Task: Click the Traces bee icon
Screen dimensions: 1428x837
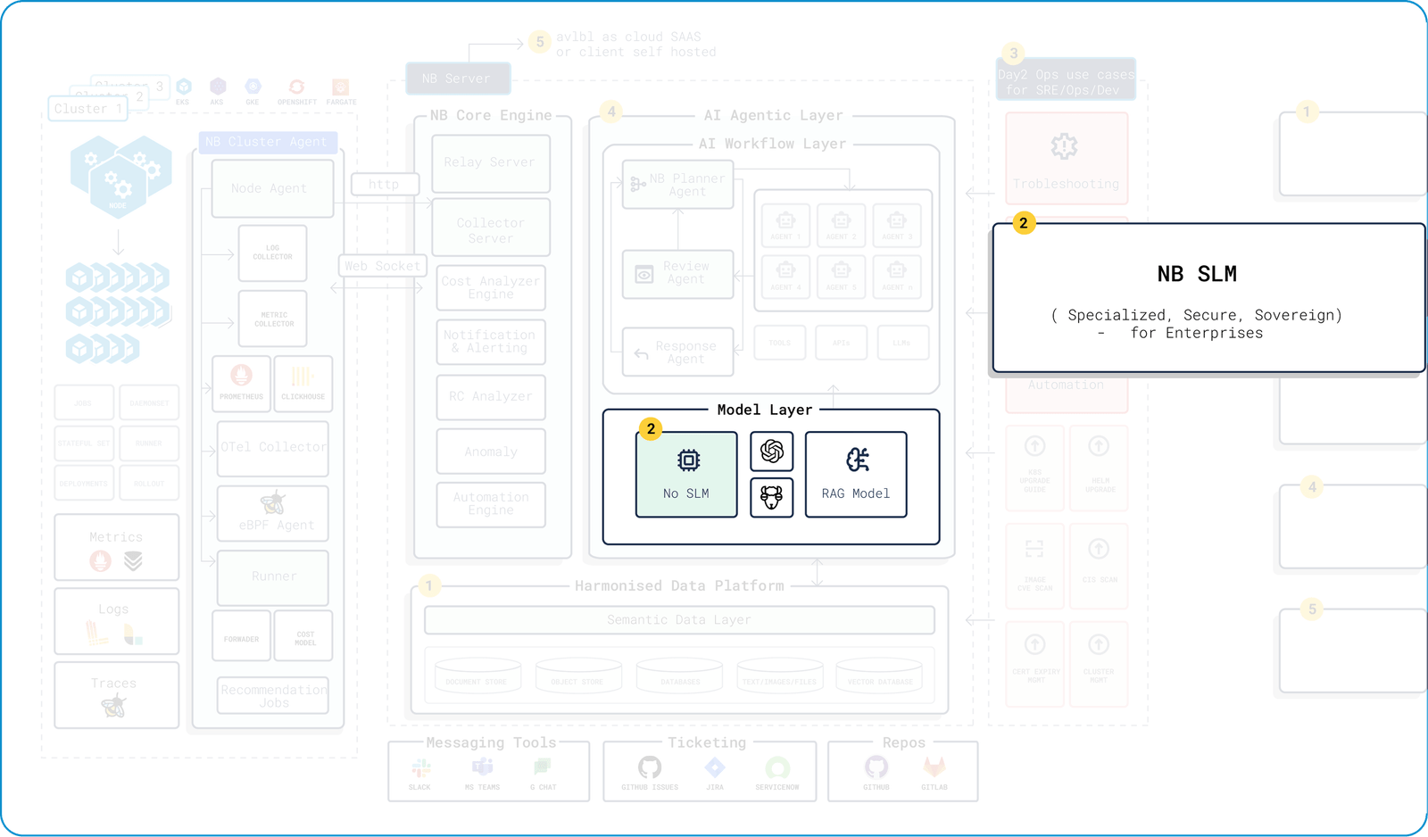Action: tap(113, 707)
